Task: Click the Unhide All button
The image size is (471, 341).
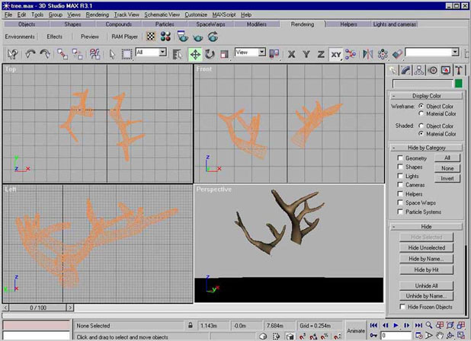Action: point(427,285)
